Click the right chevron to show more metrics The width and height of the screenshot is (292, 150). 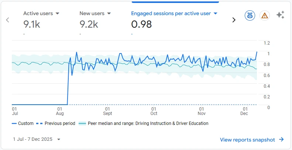click(x=234, y=20)
